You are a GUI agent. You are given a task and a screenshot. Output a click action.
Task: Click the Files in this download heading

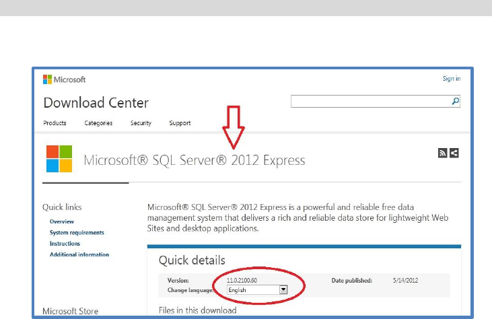pyautogui.click(x=198, y=310)
